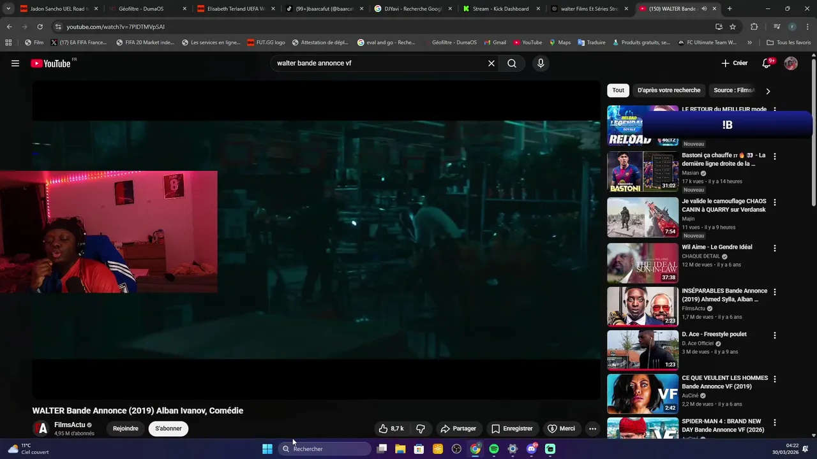The image size is (817, 459).
Task: Subscribe with S'abonner button
Action: 169,428
